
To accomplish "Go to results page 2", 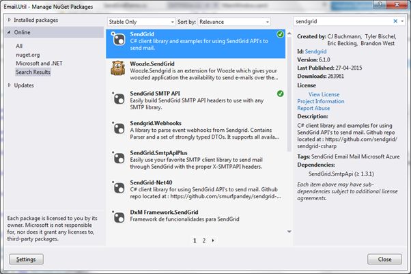I will click(x=204, y=241).
